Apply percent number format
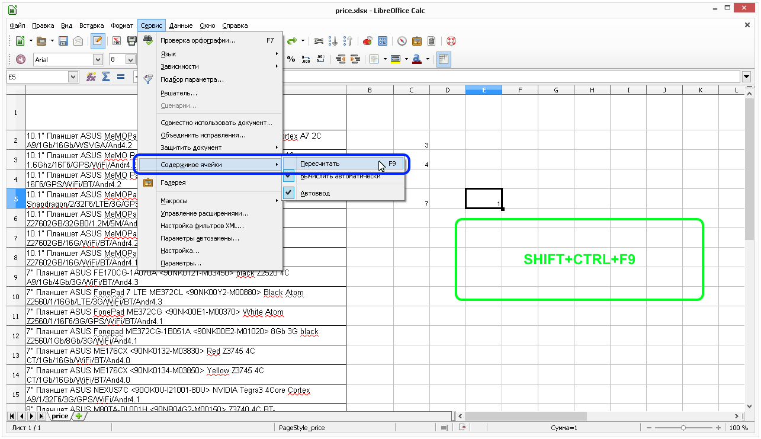Viewport: 761px width, 439px height. [x=291, y=59]
